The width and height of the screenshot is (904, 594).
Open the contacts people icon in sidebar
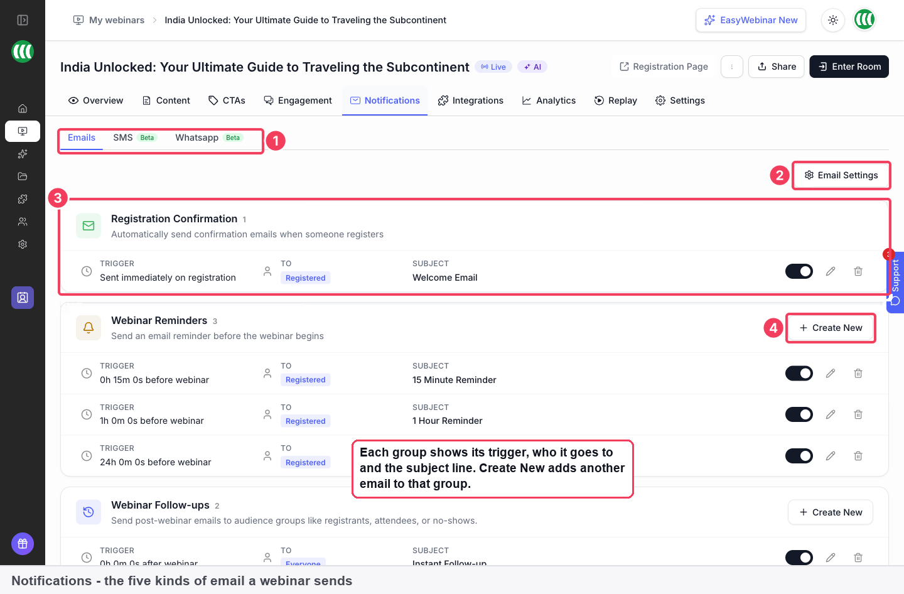click(23, 222)
